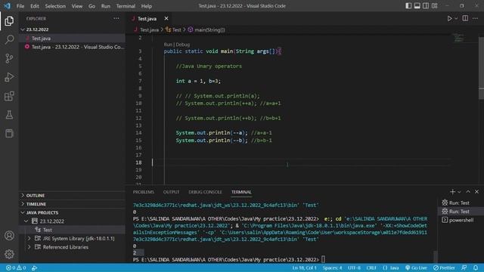The width and height of the screenshot is (484, 272).
Task: Toggle secondary side bar layout icon
Action: pos(426,6)
